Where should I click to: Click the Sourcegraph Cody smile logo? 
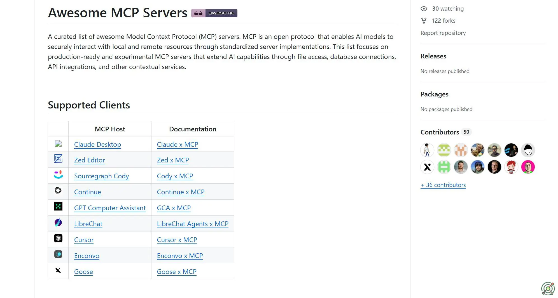58,175
